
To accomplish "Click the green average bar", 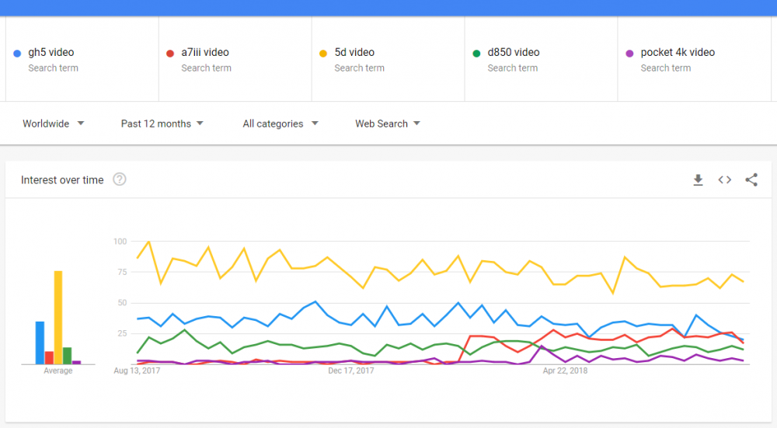I will 68,356.
